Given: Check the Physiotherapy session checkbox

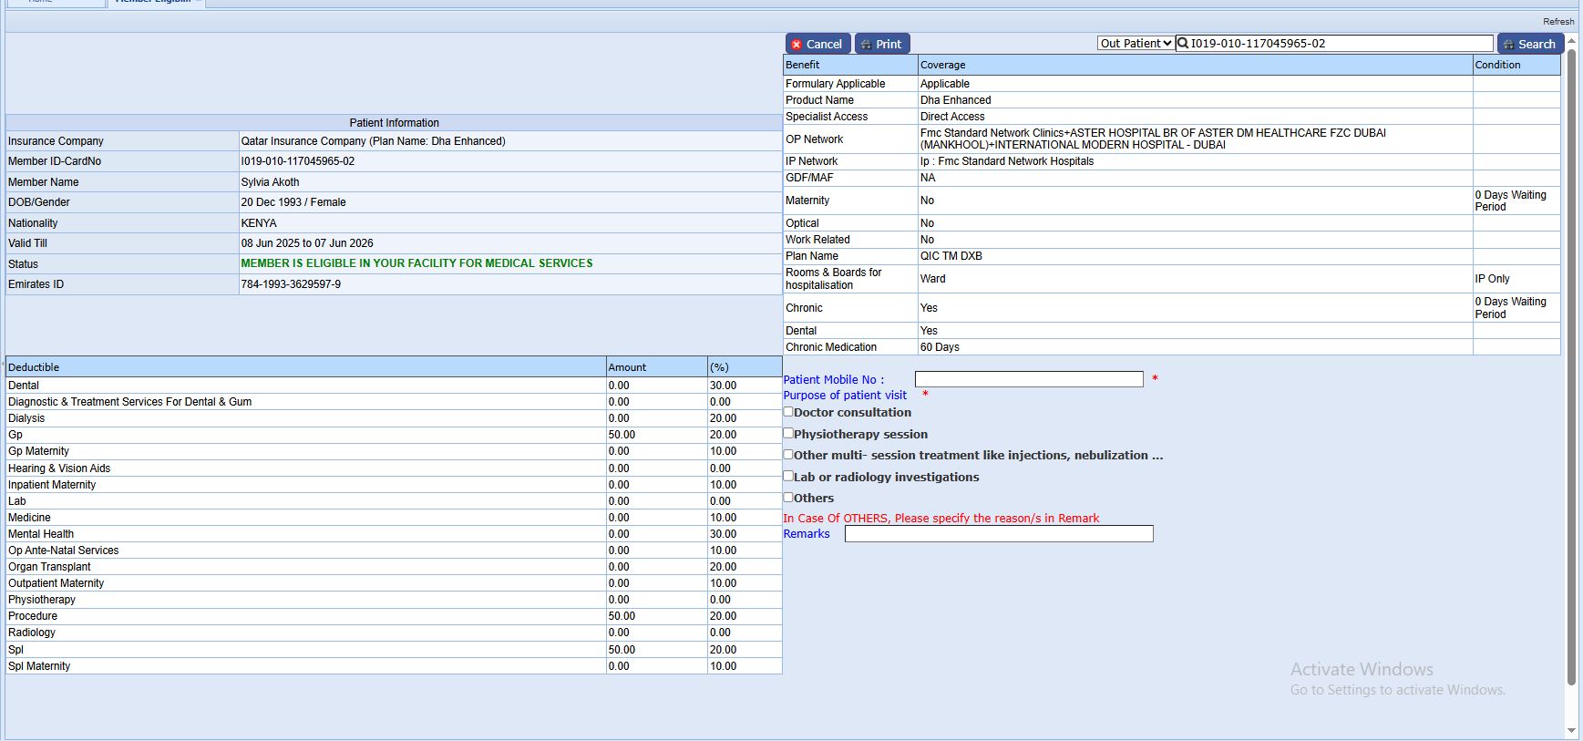Looking at the screenshot, I should pos(789,434).
